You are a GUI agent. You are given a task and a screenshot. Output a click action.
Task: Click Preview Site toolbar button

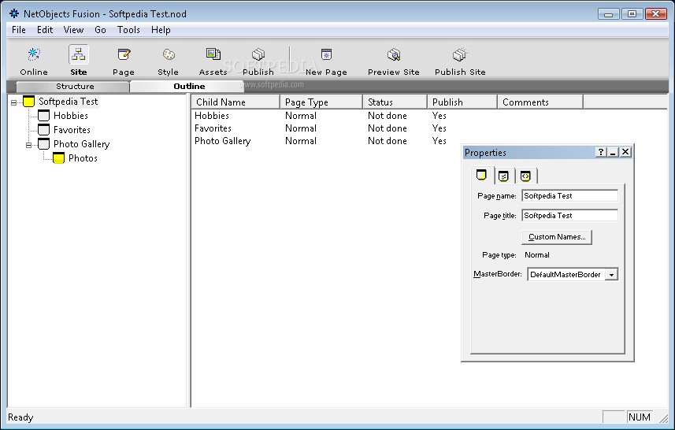[394, 61]
